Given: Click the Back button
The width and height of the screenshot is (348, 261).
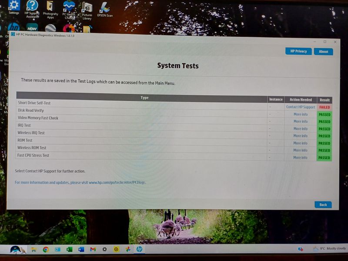Looking at the screenshot, I should (323, 204).
